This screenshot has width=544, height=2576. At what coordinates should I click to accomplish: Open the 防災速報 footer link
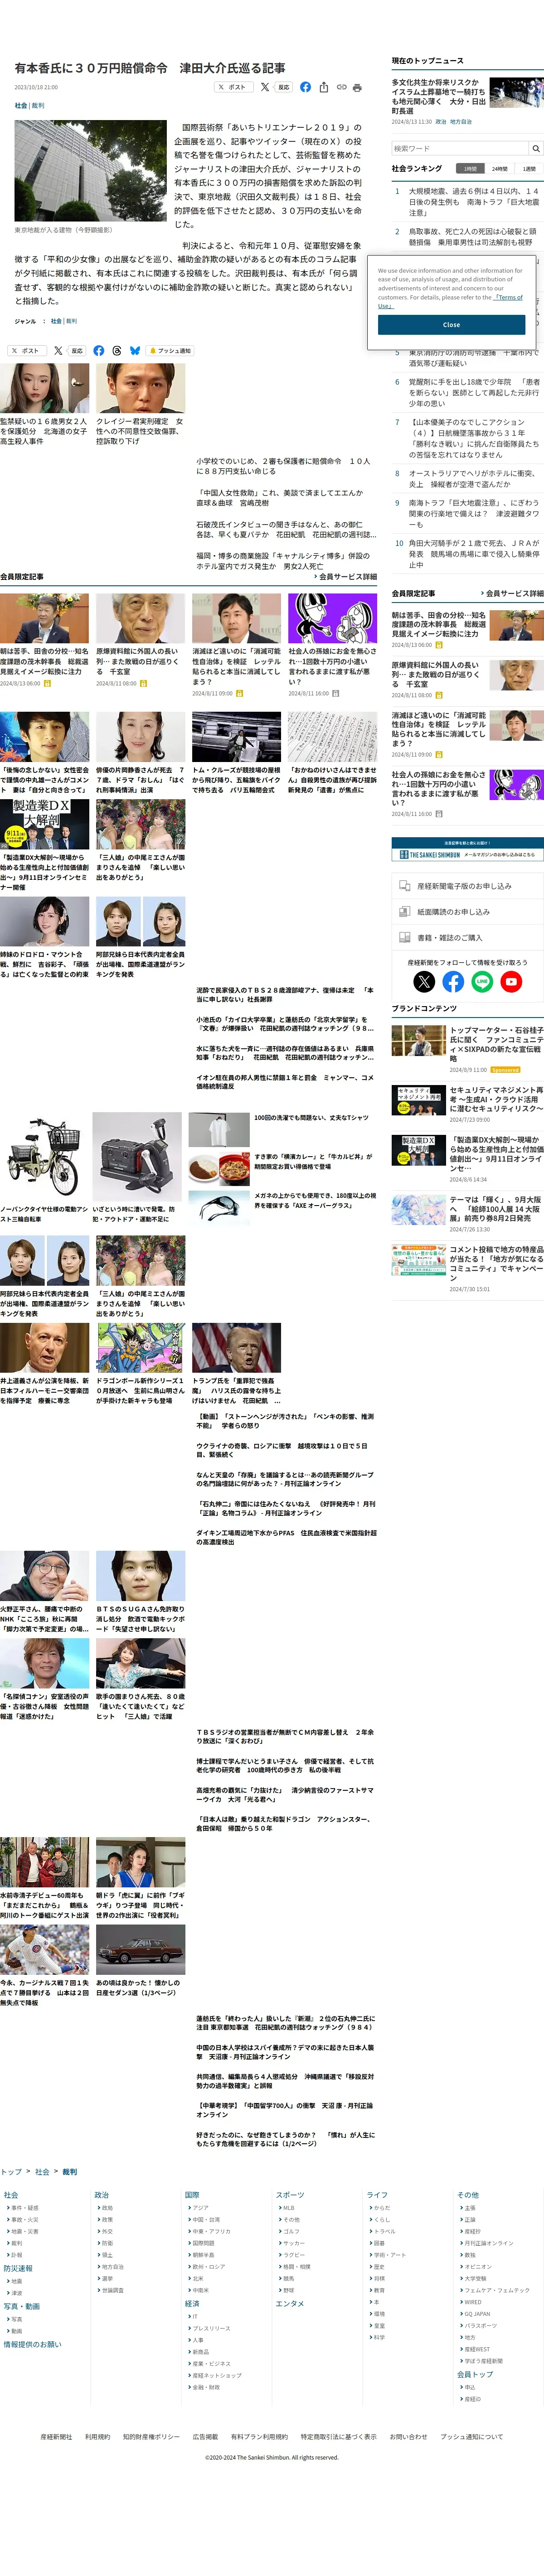[18, 2268]
